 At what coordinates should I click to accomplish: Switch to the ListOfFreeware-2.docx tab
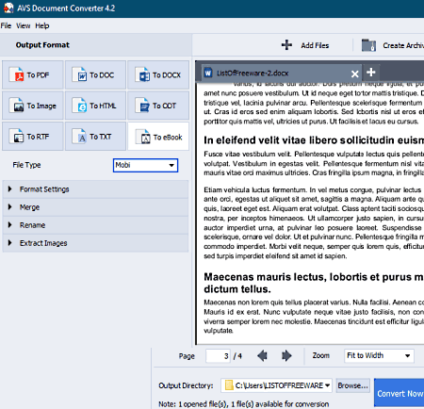(x=281, y=74)
